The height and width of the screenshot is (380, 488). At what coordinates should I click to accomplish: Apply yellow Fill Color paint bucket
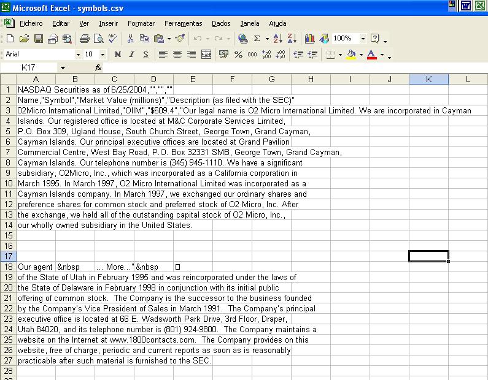pyautogui.click(x=351, y=55)
